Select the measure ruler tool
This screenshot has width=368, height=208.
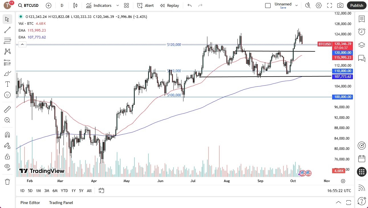tap(7, 109)
